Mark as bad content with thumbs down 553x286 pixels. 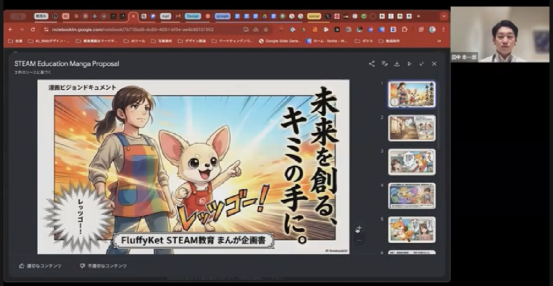[103, 265]
